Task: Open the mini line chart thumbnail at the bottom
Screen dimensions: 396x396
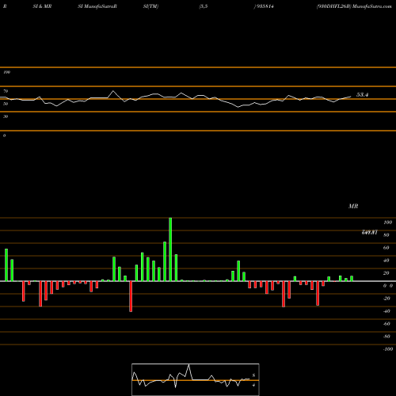Action: click(x=196, y=379)
